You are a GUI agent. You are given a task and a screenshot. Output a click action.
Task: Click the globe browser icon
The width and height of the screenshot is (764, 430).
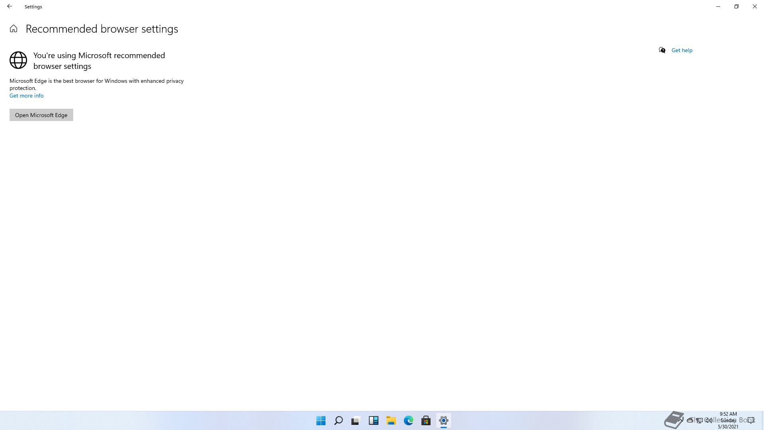coord(18,60)
